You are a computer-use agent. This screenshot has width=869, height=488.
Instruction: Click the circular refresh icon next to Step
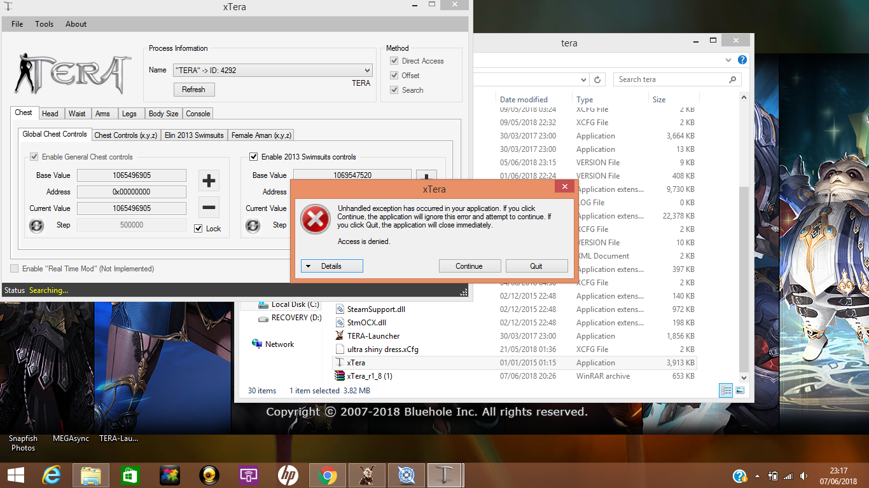[x=37, y=226]
